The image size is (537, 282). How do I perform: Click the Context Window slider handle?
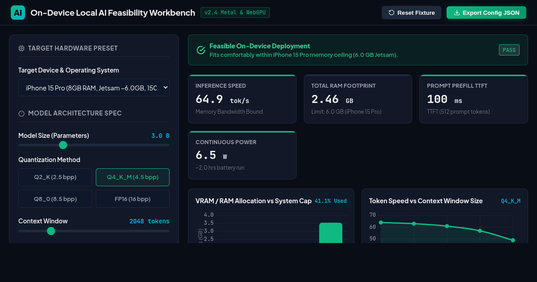click(x=51, y=231)
